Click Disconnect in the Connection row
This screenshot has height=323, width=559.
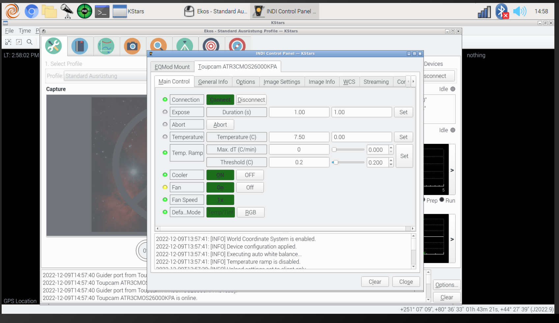point(251,100)
